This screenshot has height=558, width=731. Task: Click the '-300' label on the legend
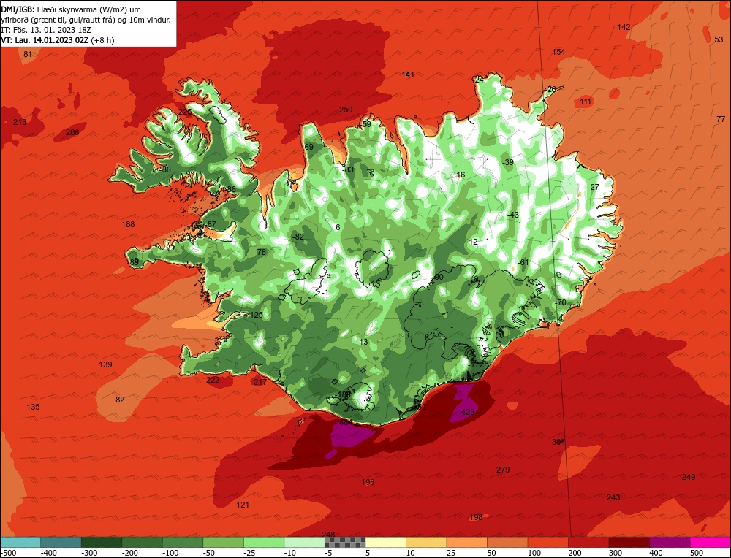[x=89, y=553]
